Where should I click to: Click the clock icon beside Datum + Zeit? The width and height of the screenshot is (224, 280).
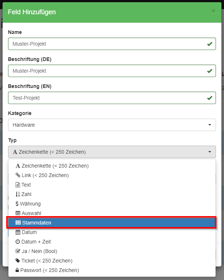coord(18,242)
